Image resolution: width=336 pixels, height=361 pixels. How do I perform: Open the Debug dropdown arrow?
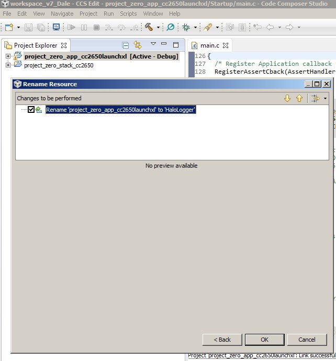(195, 27)
